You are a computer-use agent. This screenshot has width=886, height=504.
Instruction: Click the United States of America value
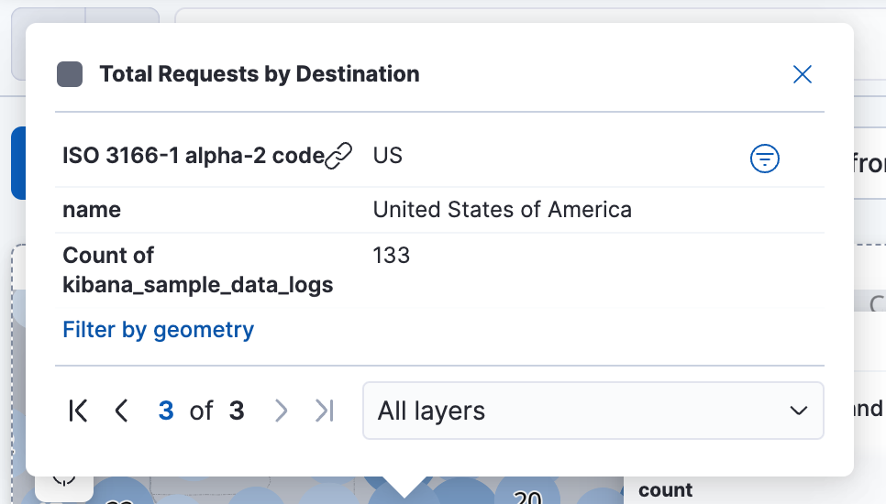click(502, 210)
